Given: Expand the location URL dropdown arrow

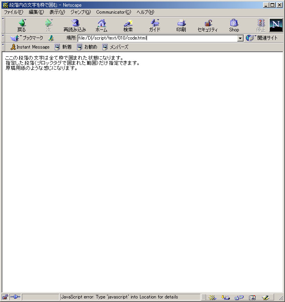Looking at the screenshot, I should click(240, 38).
